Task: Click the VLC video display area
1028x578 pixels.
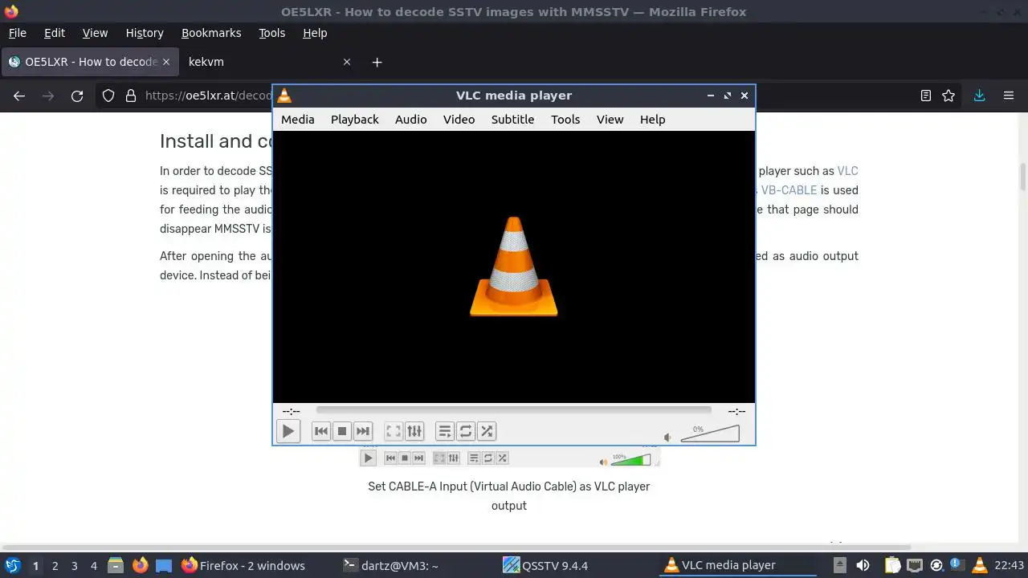Action: tap(514, 266)
